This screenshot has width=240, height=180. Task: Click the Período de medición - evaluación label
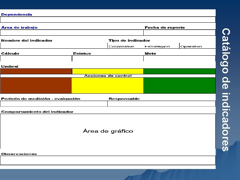pos(41,99)
